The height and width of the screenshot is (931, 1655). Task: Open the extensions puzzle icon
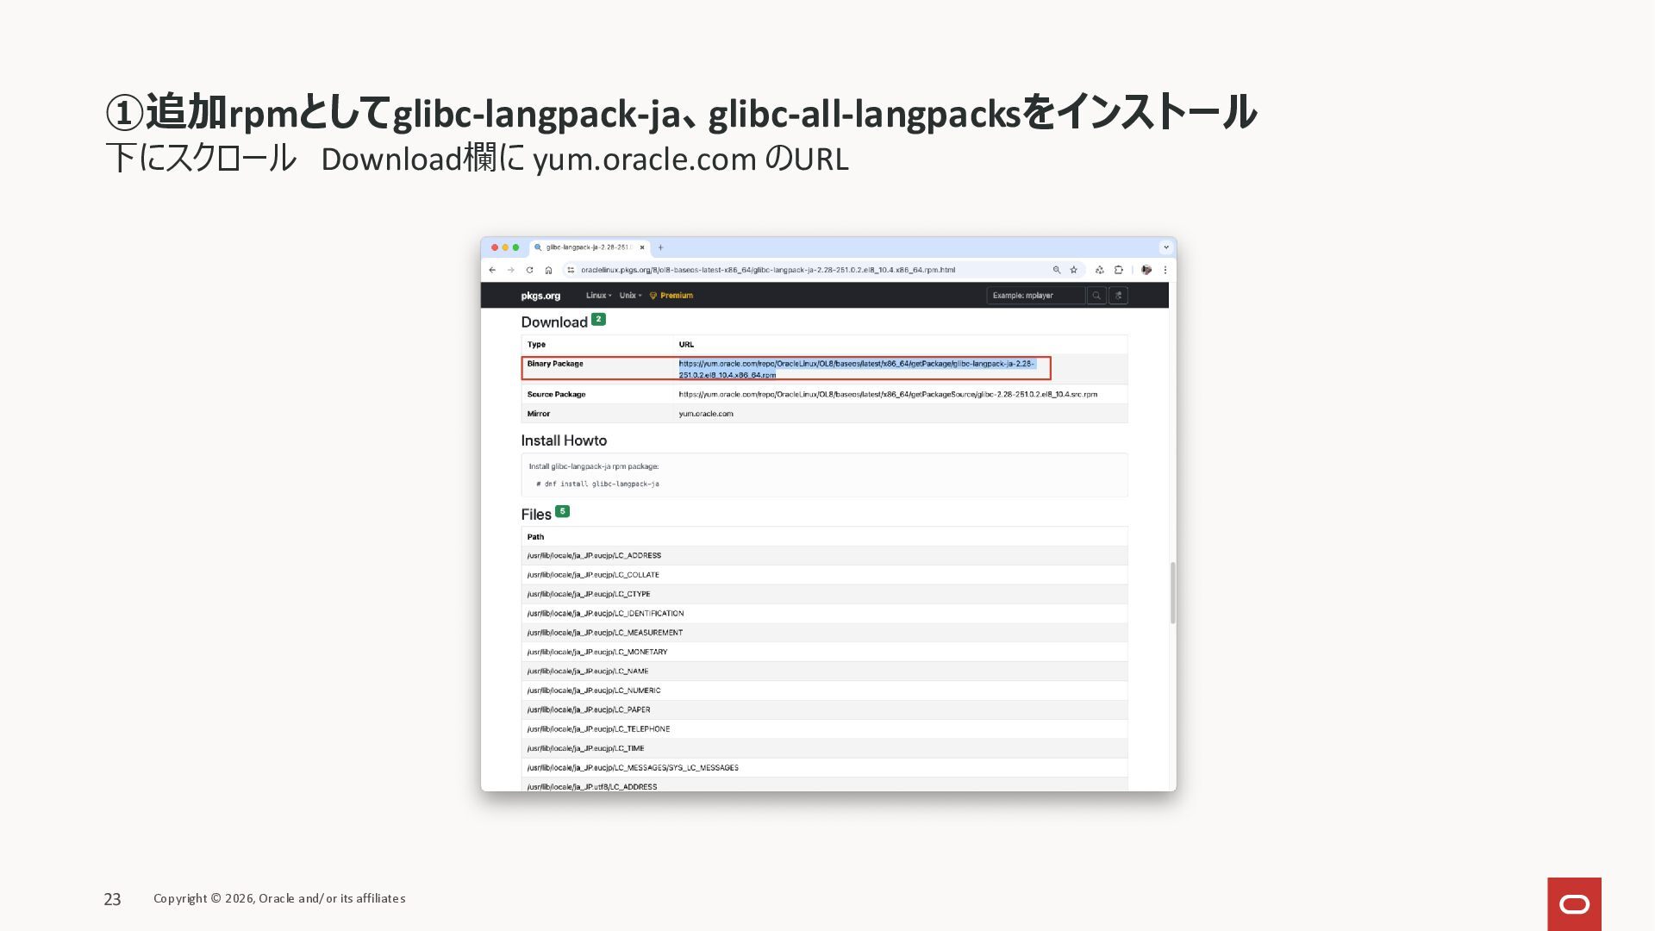(1119, 270)
